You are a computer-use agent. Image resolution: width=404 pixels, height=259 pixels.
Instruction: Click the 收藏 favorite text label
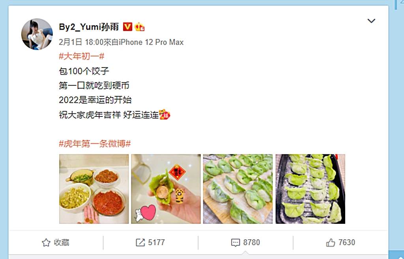[62, 242]
